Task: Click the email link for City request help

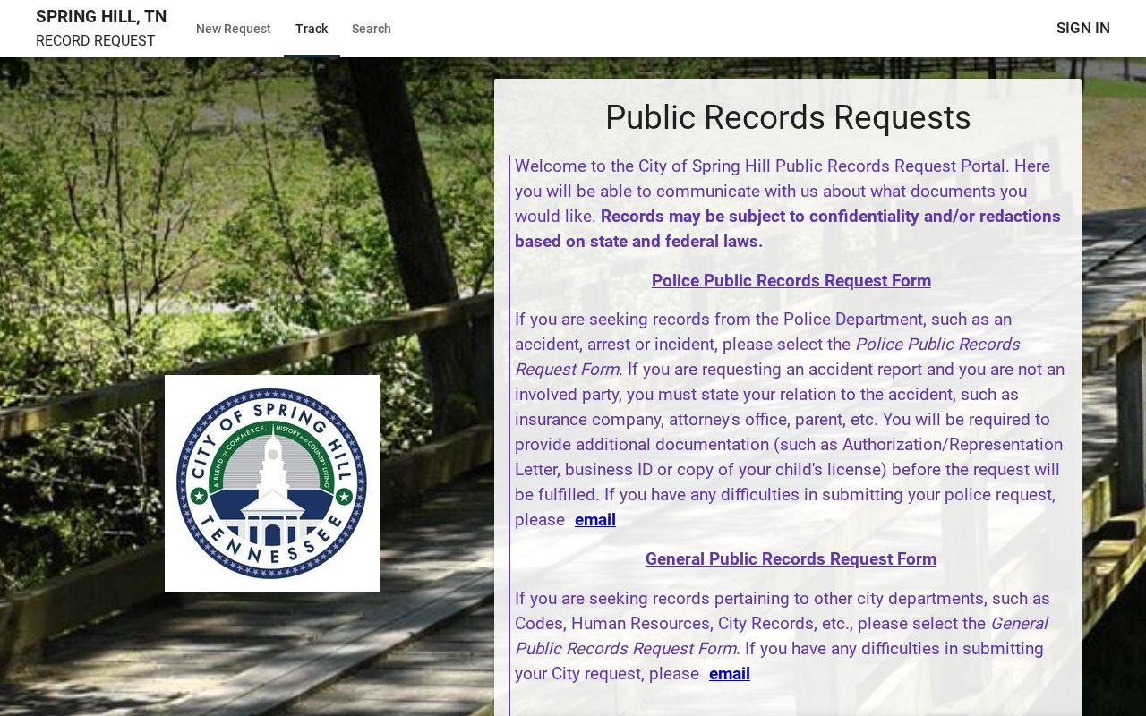Action: point(730,674)
